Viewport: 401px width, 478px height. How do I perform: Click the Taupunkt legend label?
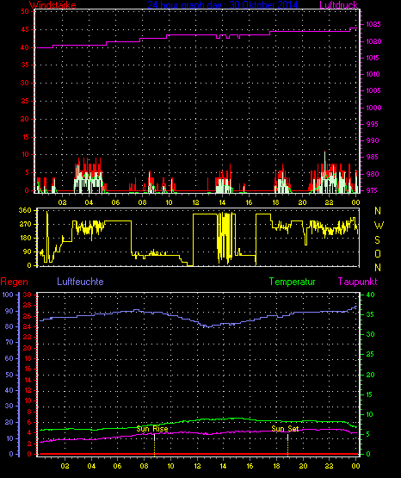[357, 282]
